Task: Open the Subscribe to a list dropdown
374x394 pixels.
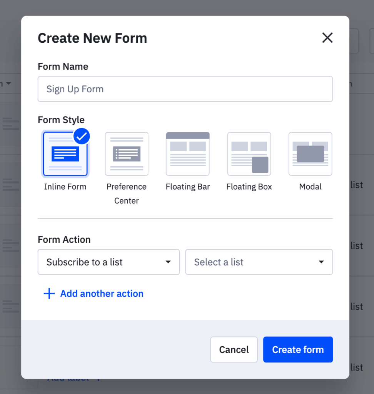Action: pyautogui.click(x=109, y=262)
